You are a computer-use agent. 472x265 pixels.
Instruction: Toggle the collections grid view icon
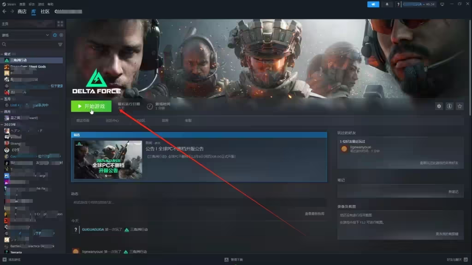click(60, 24)
